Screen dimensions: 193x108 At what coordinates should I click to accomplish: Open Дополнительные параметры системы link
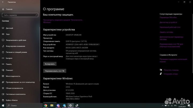172,38
